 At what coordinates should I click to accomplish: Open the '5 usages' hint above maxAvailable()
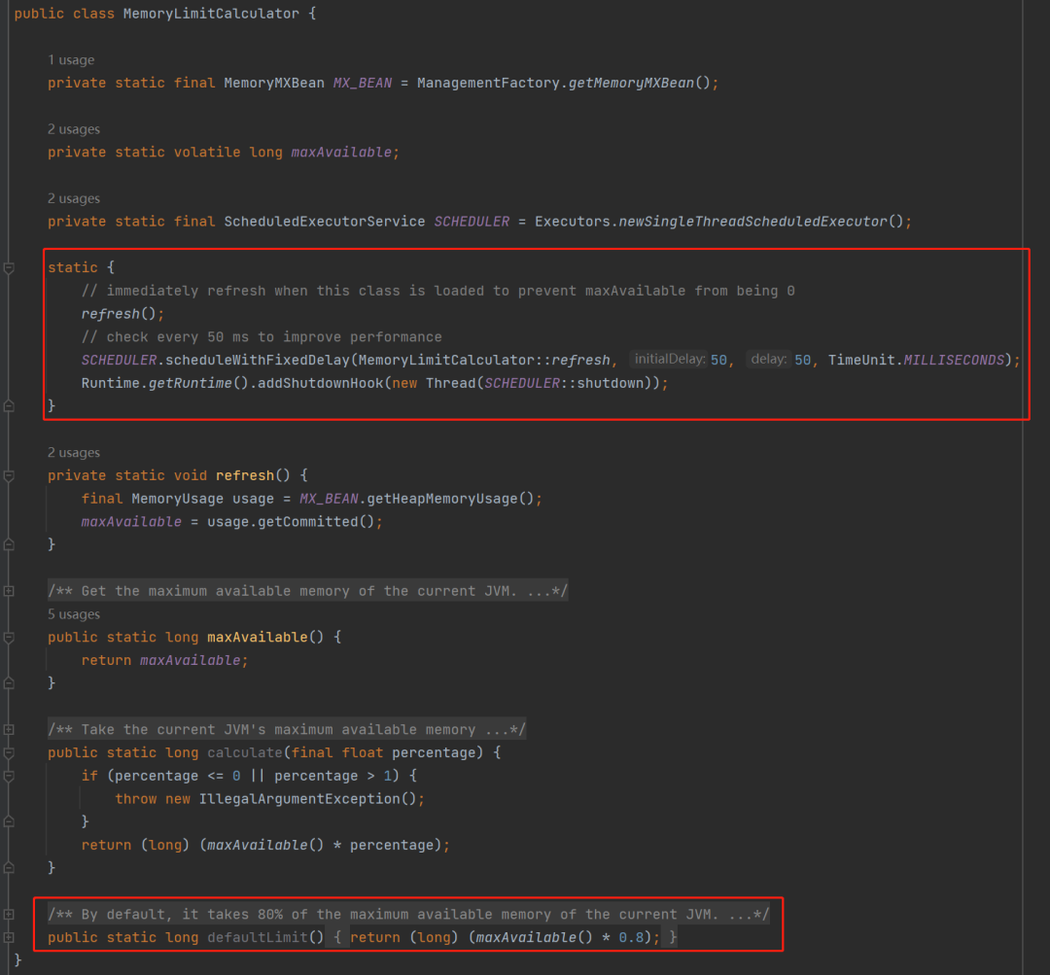[x=74, y=614]
